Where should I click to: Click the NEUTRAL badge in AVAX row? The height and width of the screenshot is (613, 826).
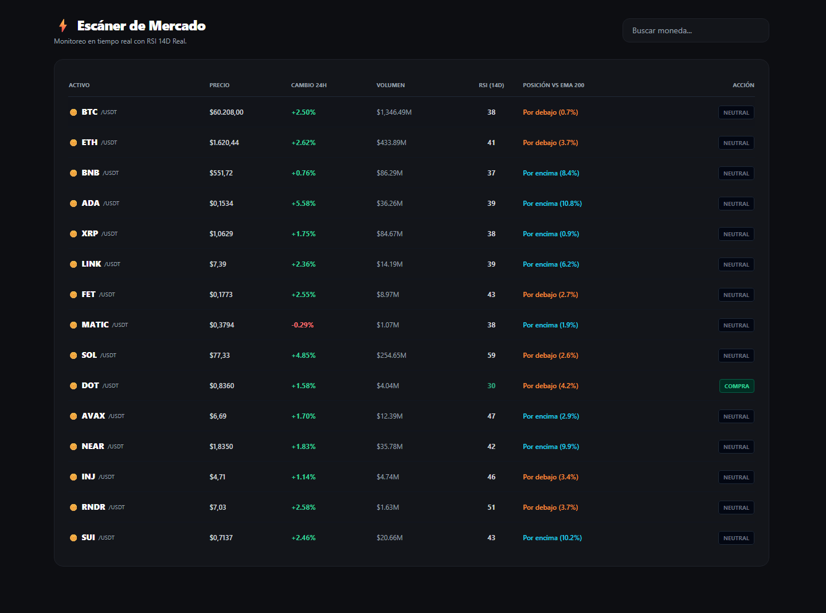tap(736, 416)
